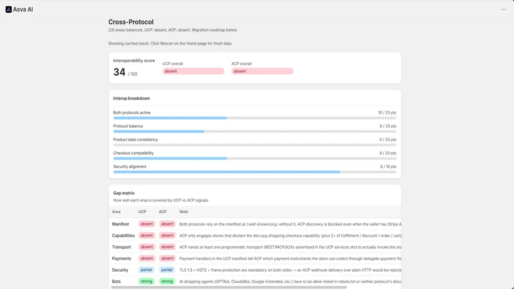Image resolution: width=514 pixels, height=289 pixels.
Task: Click the Area column header
Action: coord(116,212)
